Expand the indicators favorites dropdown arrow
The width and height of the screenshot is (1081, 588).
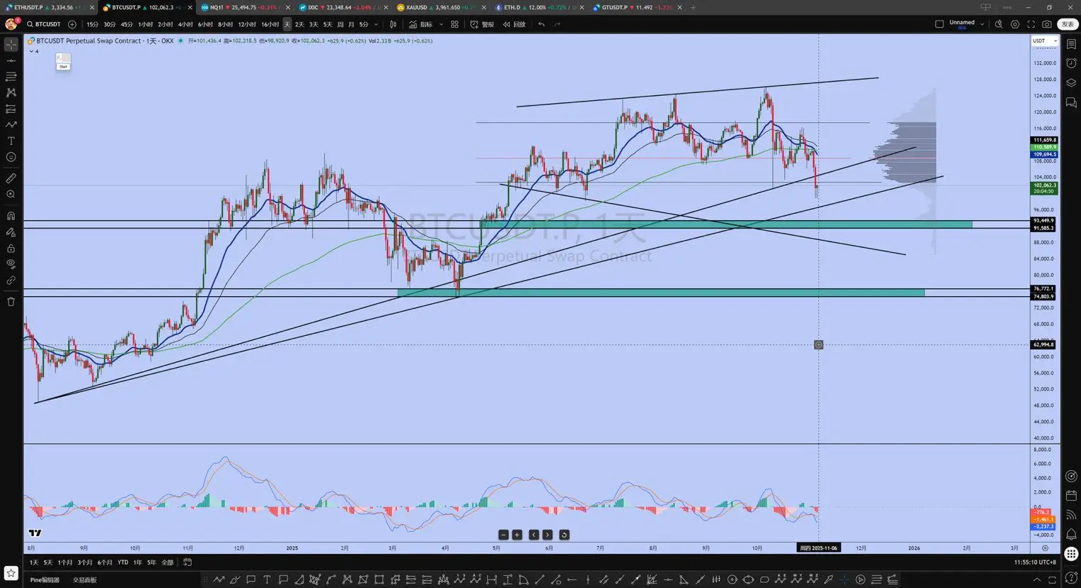coord(441,24)
